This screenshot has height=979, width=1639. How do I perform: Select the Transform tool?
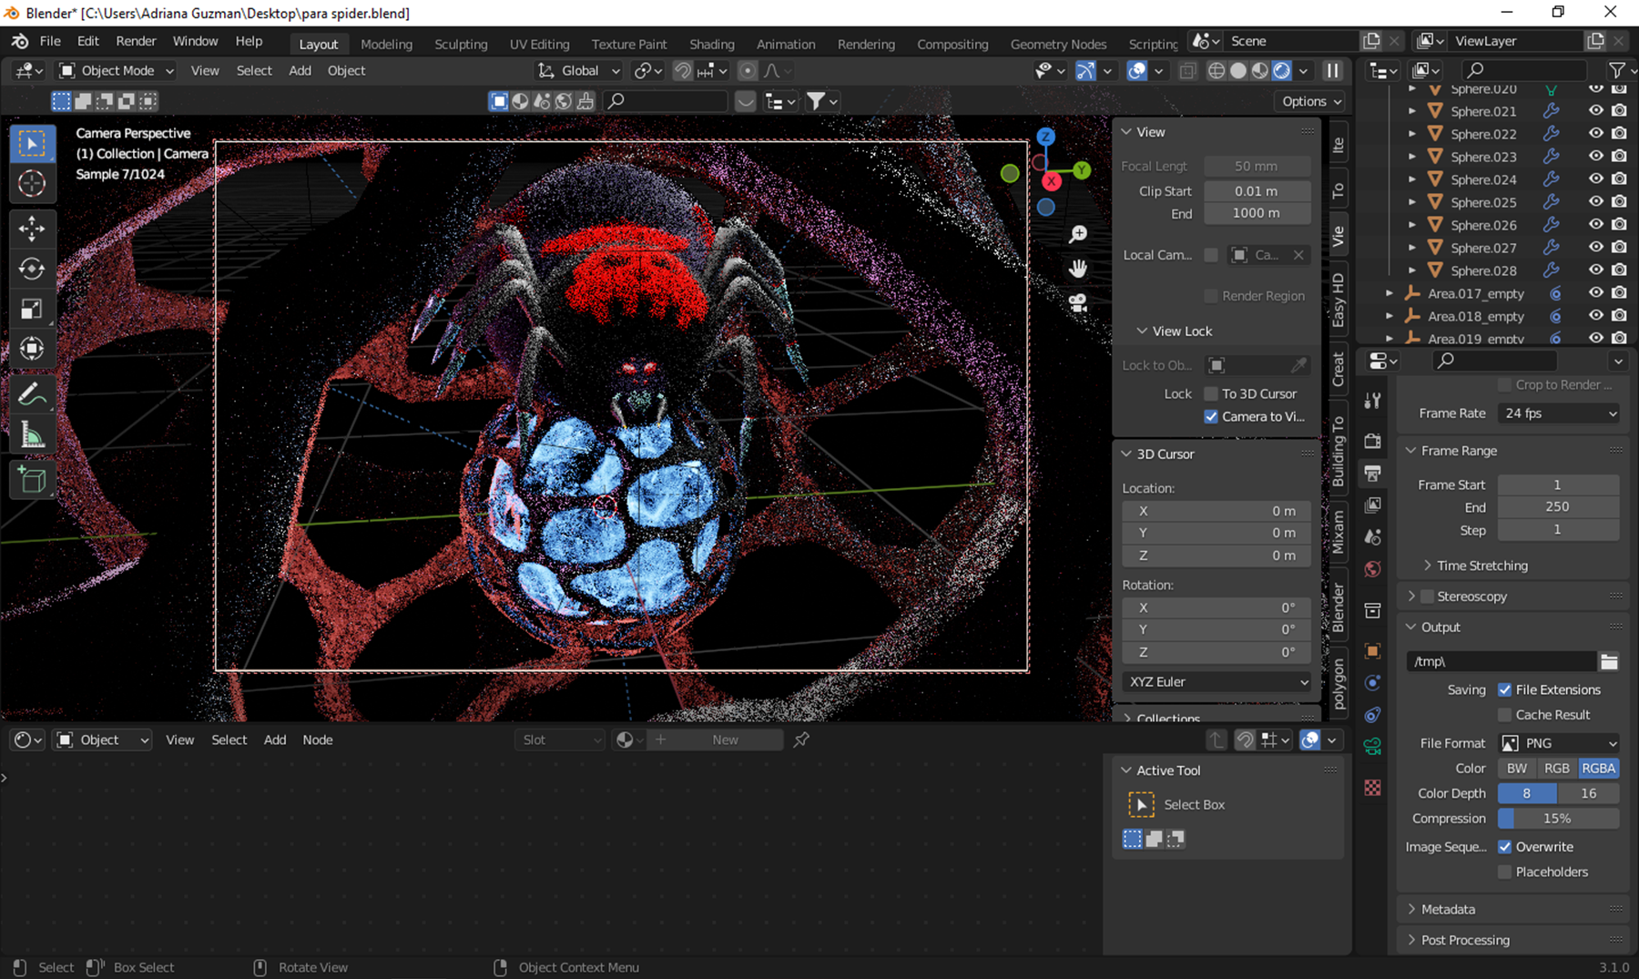point(32,349)
